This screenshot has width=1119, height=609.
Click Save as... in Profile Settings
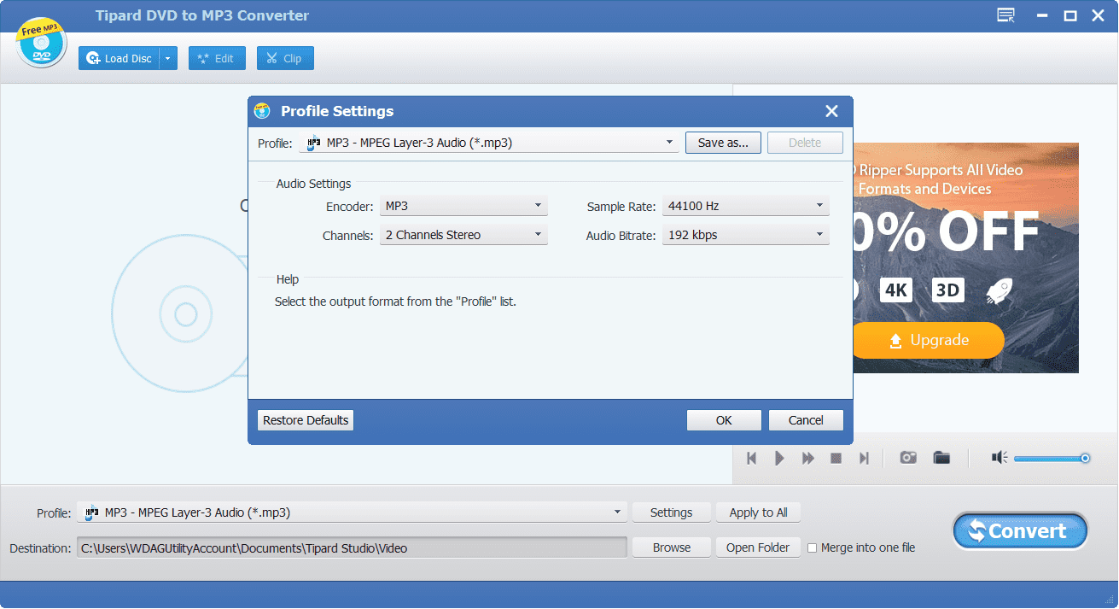(723, 143)
